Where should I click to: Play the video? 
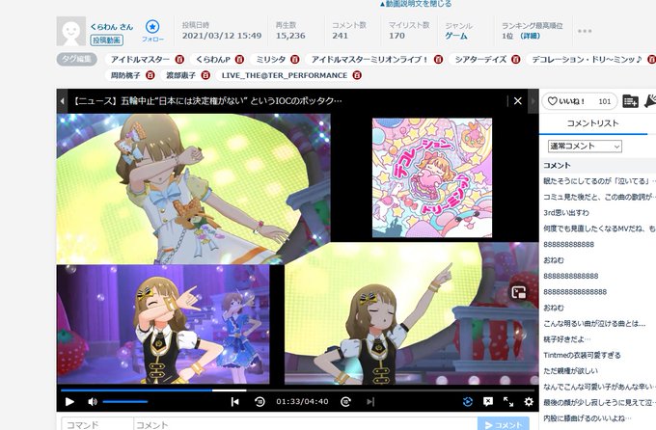click(69, 402)
